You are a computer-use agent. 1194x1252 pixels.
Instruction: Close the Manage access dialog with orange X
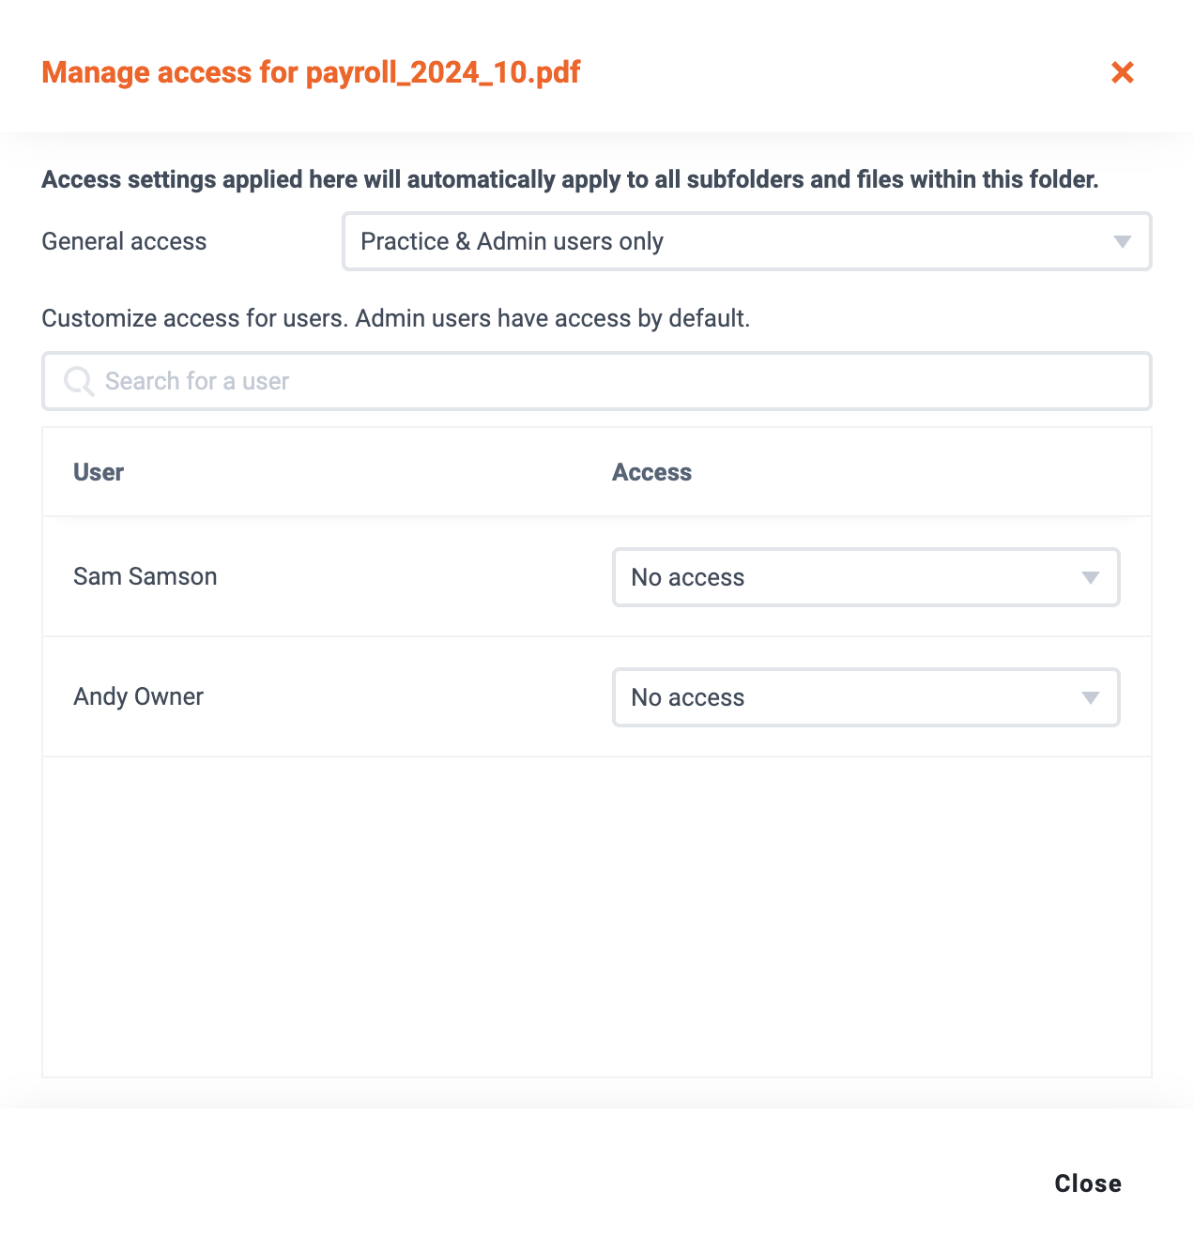[x=1123, y=72]
